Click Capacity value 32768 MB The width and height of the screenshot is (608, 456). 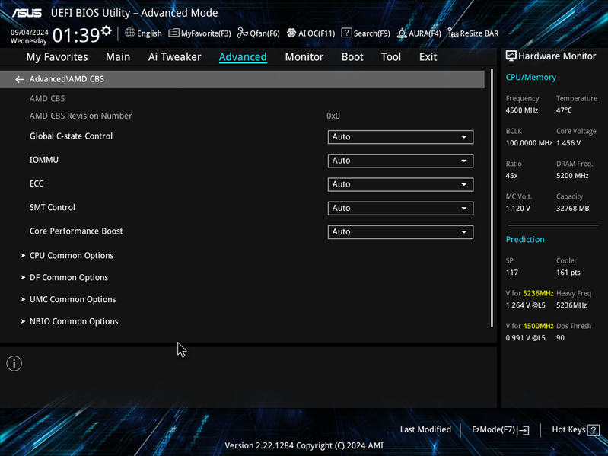tap(572, 209)
